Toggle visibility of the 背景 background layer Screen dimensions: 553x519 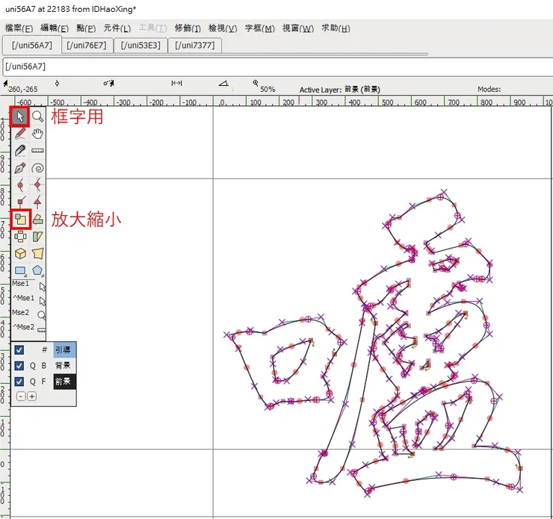click(x=19, y=366)
